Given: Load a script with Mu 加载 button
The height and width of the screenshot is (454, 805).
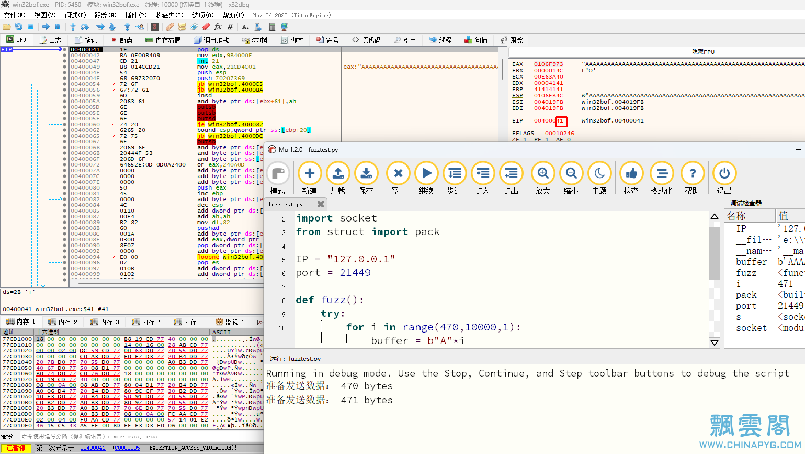Looking at the screenshot, I should pyautogui.click(x=338, y=179).
